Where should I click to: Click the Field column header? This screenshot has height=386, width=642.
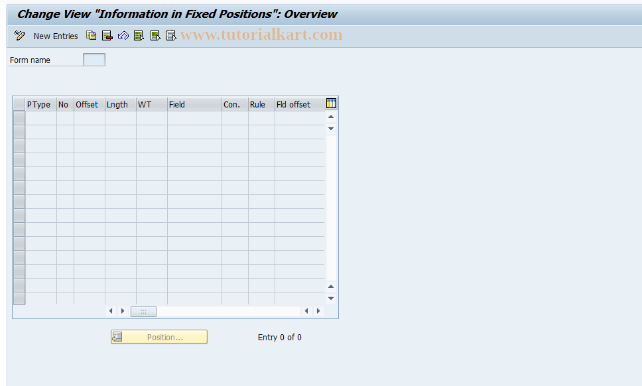click(194, 104)
